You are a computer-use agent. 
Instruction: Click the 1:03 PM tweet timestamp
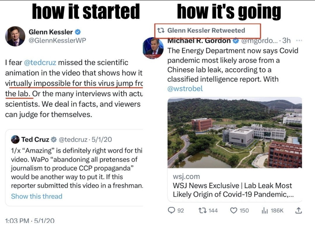pyautogui.click(x=30, y=221)
